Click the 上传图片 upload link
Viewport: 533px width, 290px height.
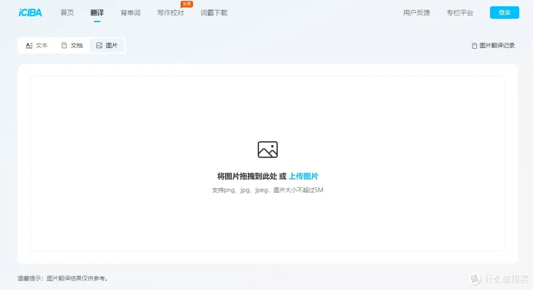click(303, 176)
